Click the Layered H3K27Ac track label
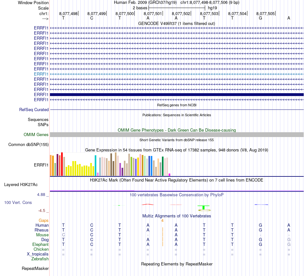The width and height of the screenshot is (304, 276). point(21,184)
